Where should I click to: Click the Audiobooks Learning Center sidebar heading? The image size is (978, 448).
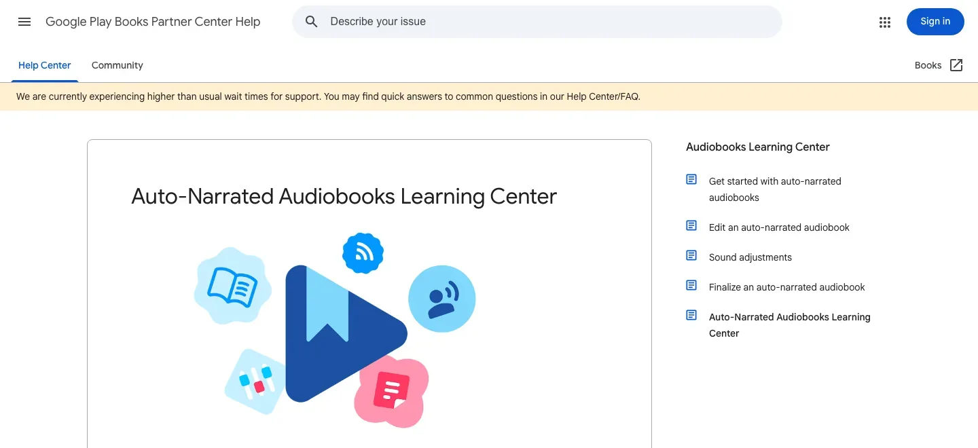[758, 147]
